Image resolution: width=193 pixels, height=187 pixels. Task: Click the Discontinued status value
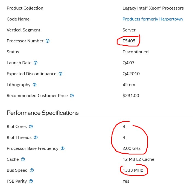click(136, 52)
